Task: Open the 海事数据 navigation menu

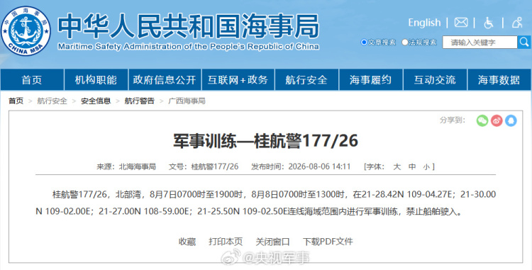Action: coord(499,79)
